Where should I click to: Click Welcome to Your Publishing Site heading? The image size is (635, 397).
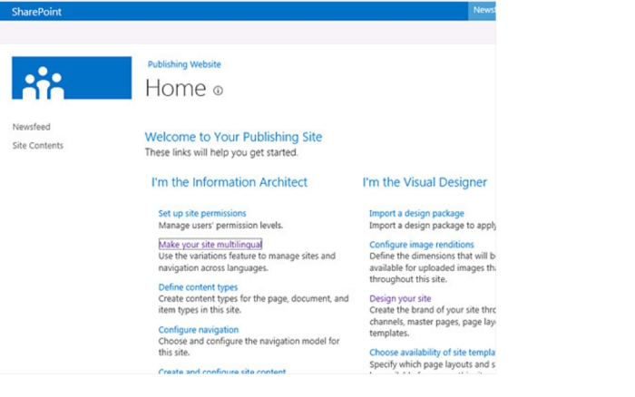click(233, 137)
